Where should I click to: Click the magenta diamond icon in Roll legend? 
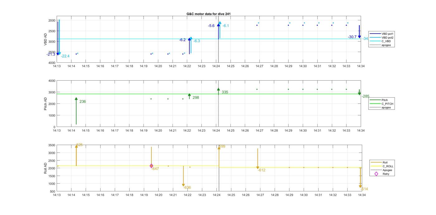point(376,174)
